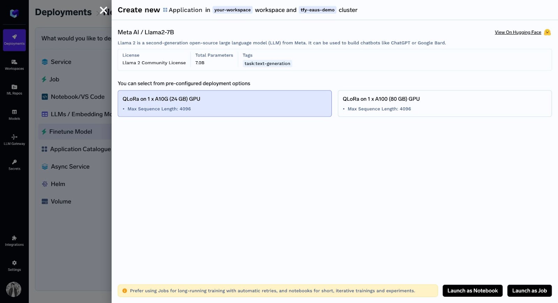Image resolution: width=558 pixels, height=303 pixels.
Task: Click the your-workspace tag
Action: click(x=233, y=10)
